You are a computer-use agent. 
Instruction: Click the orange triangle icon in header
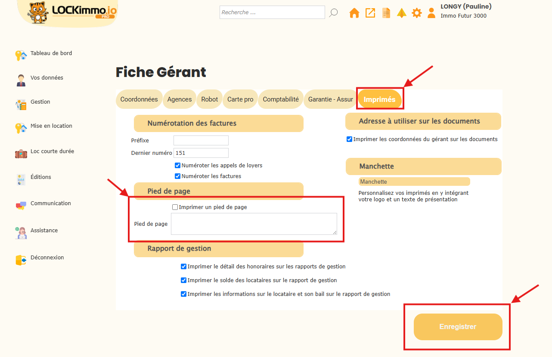click(402, 13)
